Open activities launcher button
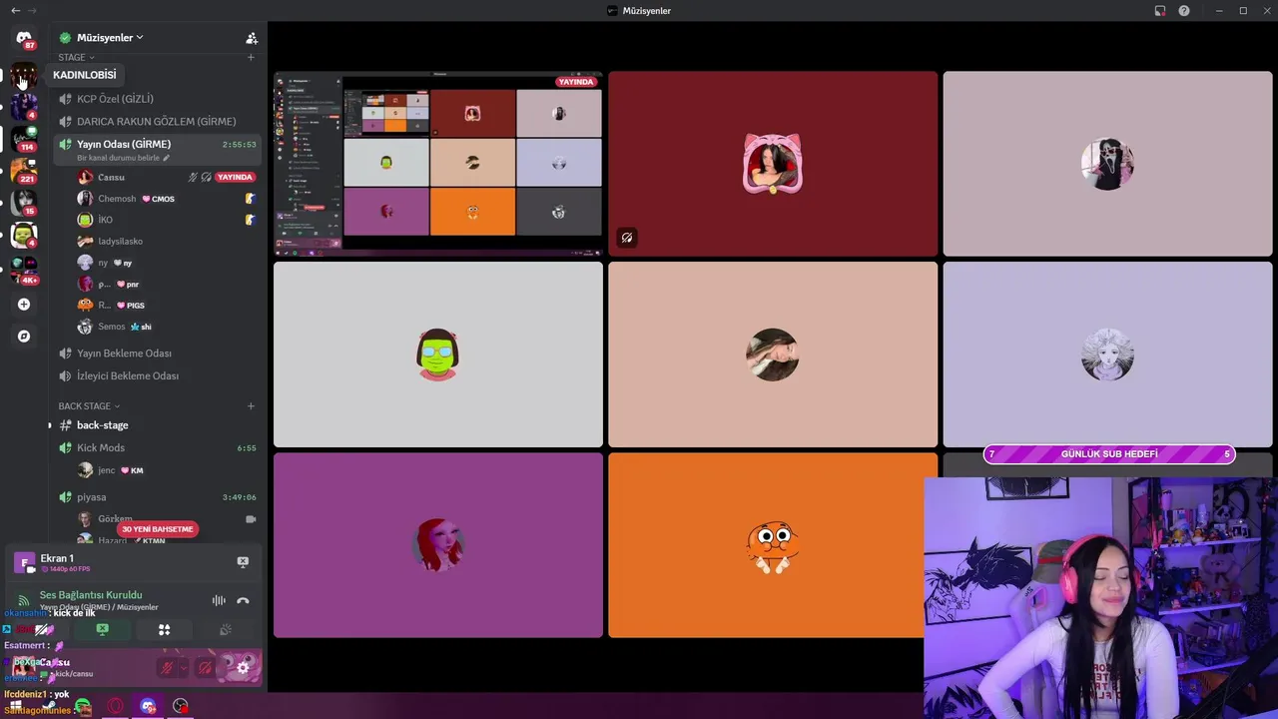Screen dimensions: 1278x719 click(164, 630)
